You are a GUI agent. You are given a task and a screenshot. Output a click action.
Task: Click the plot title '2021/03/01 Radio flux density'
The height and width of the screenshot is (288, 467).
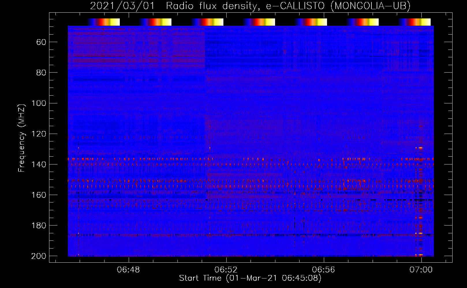point(250,6)
